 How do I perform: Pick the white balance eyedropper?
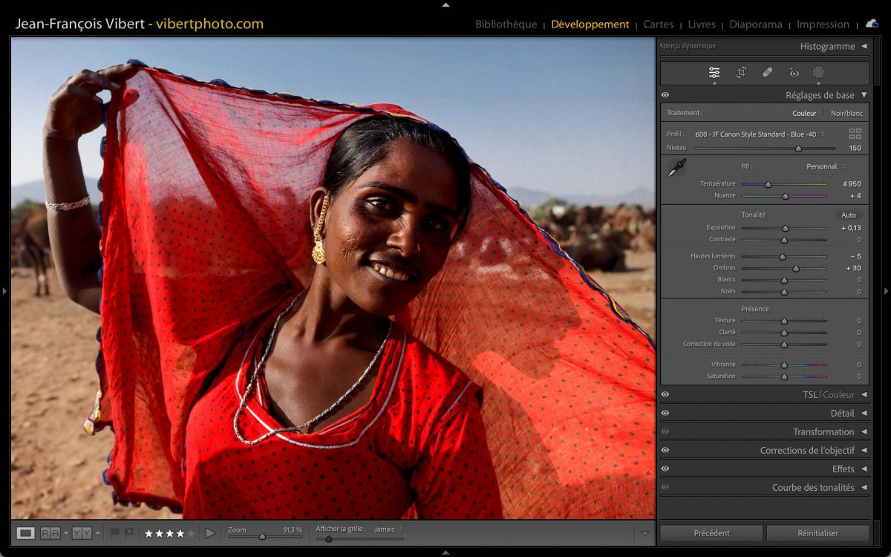[x=676, y=169]
